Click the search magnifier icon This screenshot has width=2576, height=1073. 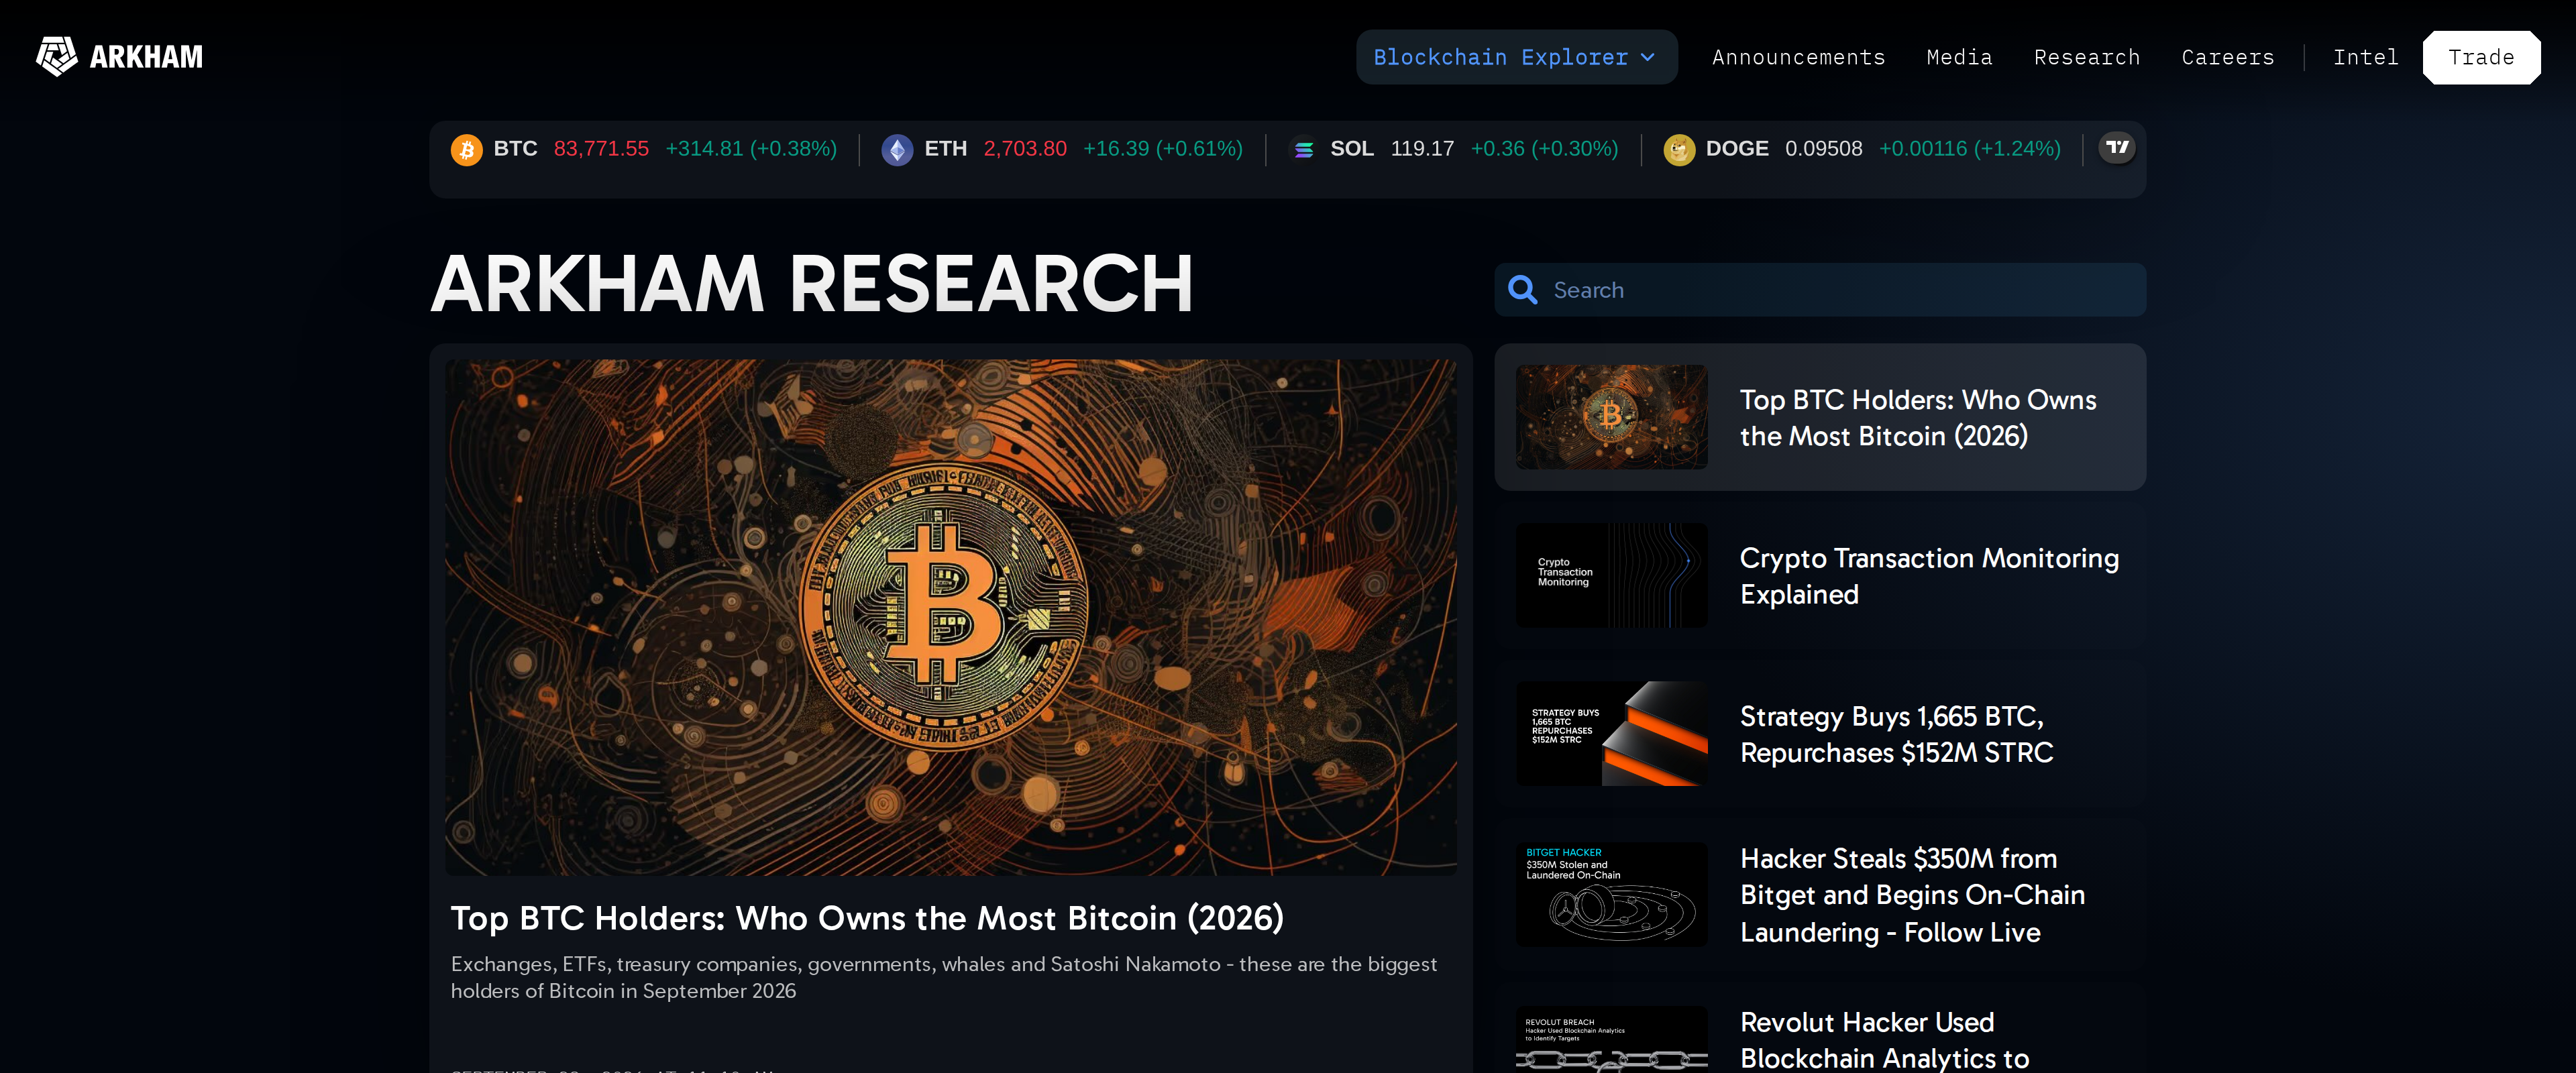point(1522,290)
